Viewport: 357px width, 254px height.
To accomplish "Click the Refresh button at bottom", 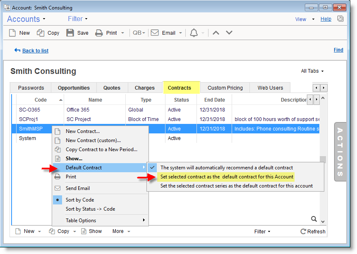I will point(313,231).
